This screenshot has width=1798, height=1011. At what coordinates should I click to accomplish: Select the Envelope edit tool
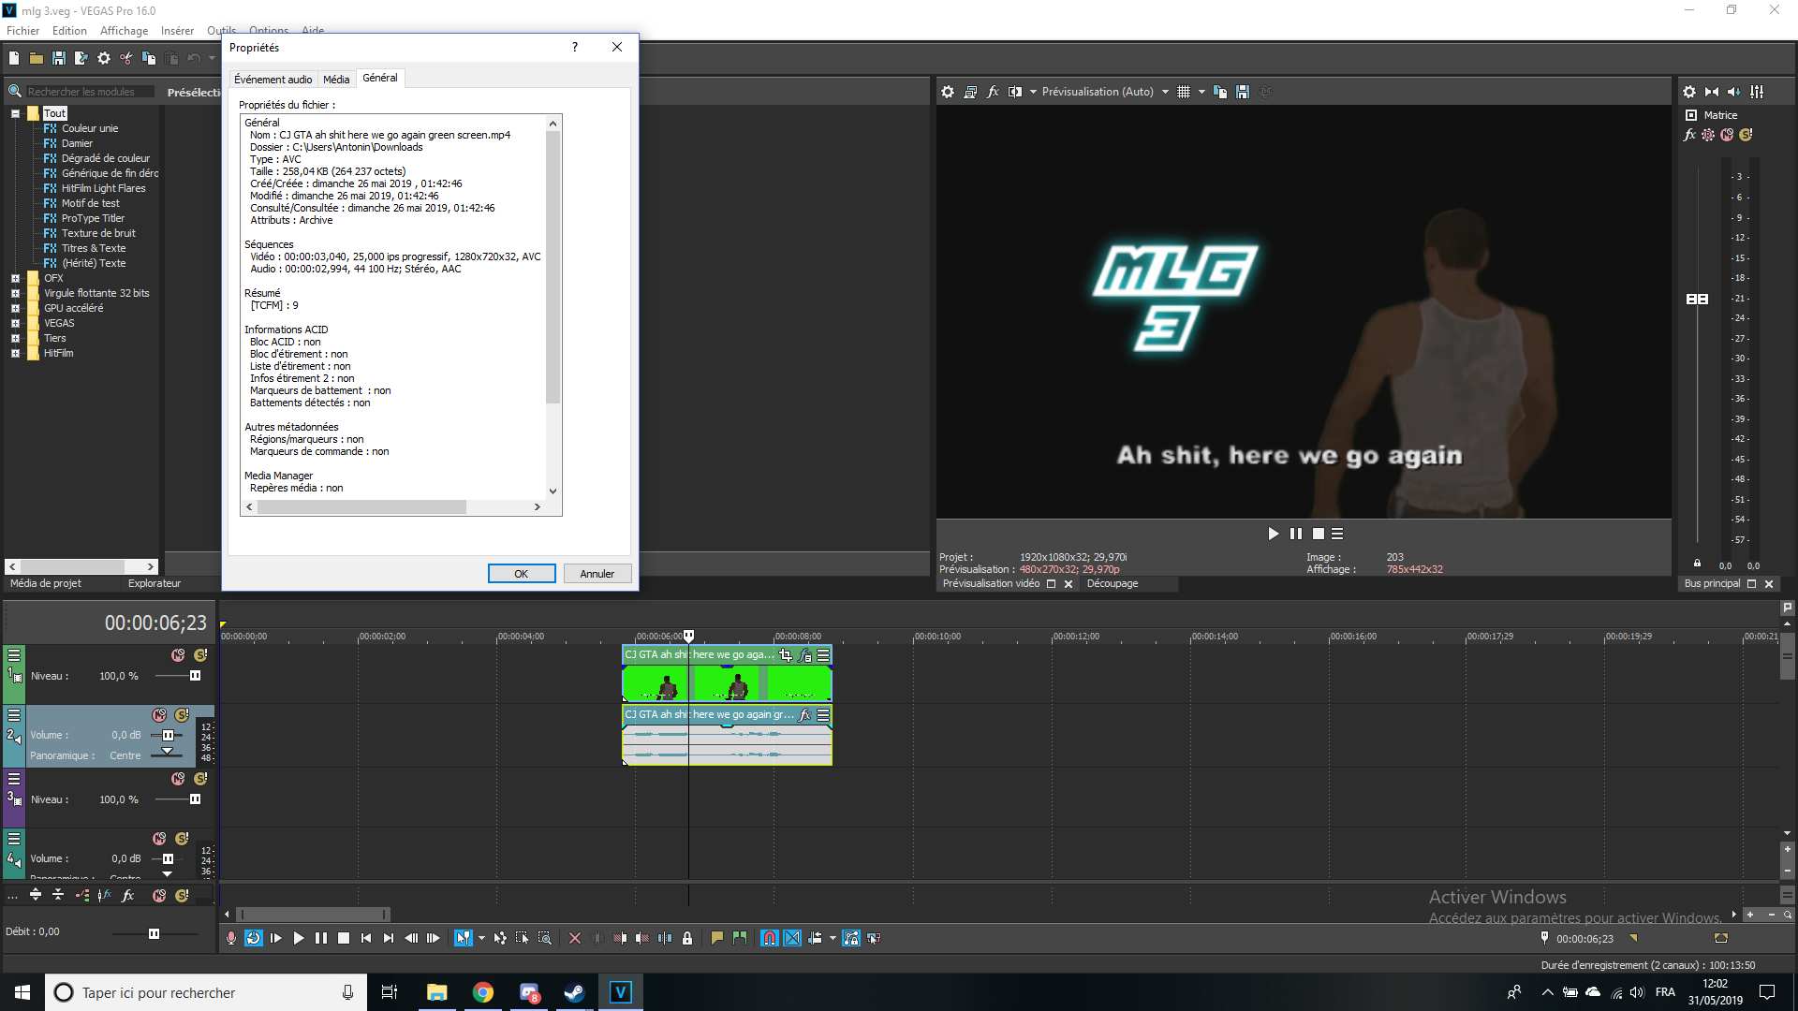tap(500, 938)
